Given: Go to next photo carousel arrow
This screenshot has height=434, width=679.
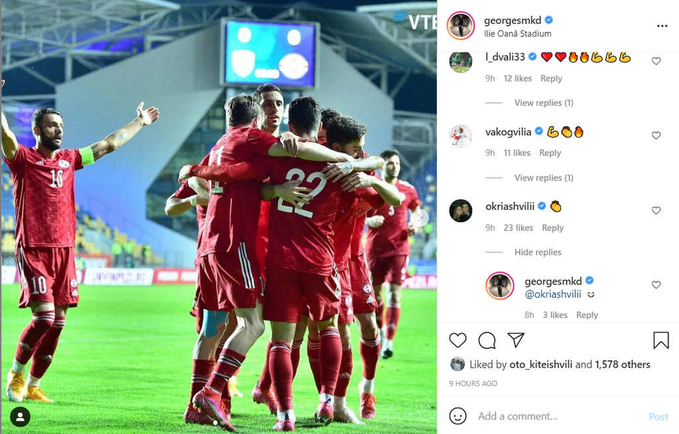Looking at the screenshot, I should click(x=420, y=218).
